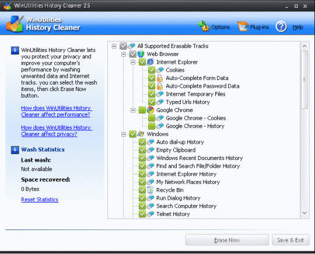Click the WinUtilities broom logo in the header
Viewport: 315px width, 254px height.
pos(15,24)
